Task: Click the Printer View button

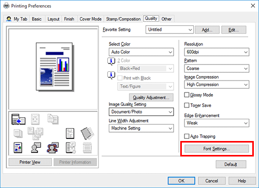Action: pyautogui.click(x=30, y=162)
